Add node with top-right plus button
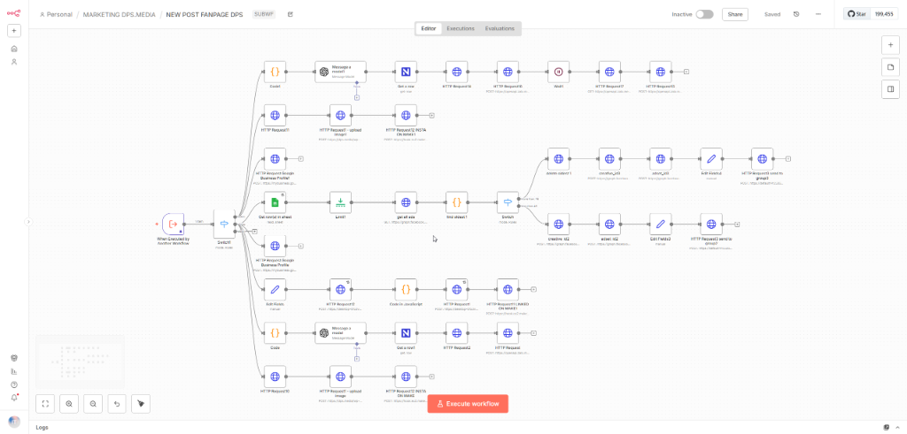The height and width of the screenshot is (434, 907). pos(890,45)
